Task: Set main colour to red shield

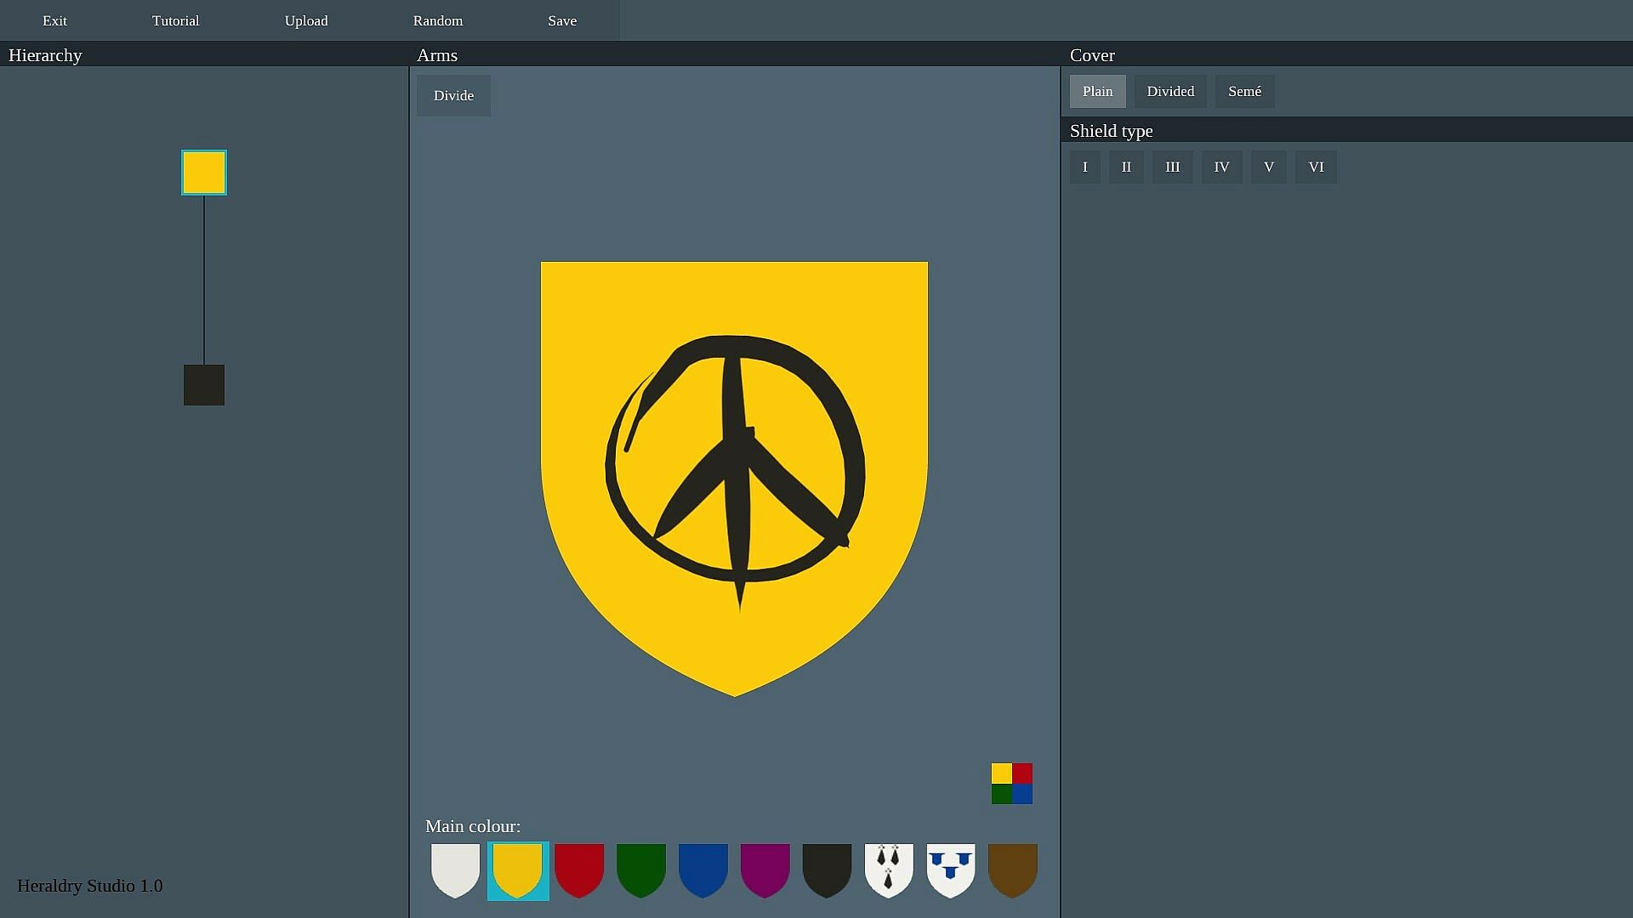Action: tap(579, 870)
